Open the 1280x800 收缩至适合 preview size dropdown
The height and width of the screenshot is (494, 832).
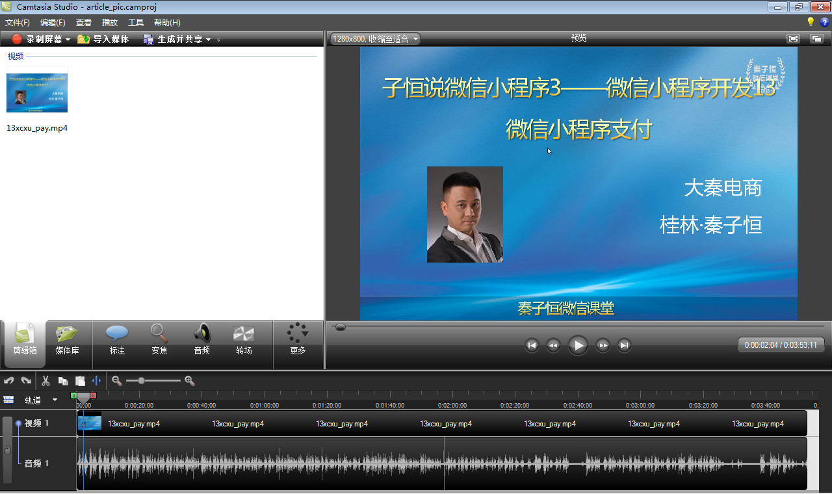(375, 39)
